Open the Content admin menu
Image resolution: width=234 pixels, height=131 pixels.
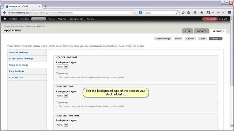tap(13, 19)
